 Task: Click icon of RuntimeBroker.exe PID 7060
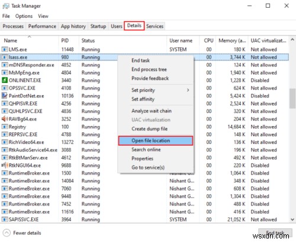coord(5,189)
